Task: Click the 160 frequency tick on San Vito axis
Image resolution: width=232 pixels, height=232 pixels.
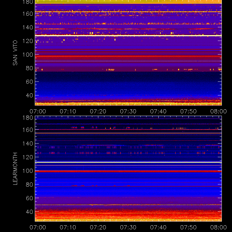Action: (28, 14)
